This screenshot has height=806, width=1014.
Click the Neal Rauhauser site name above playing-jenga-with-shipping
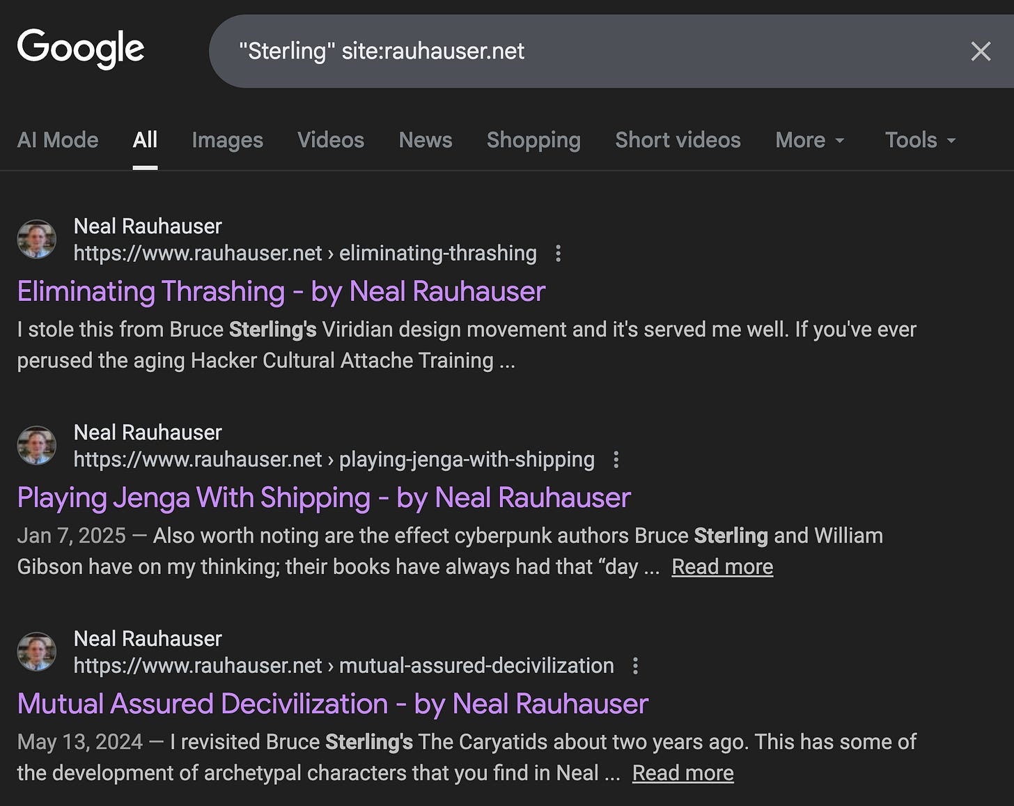coord(148,433)
